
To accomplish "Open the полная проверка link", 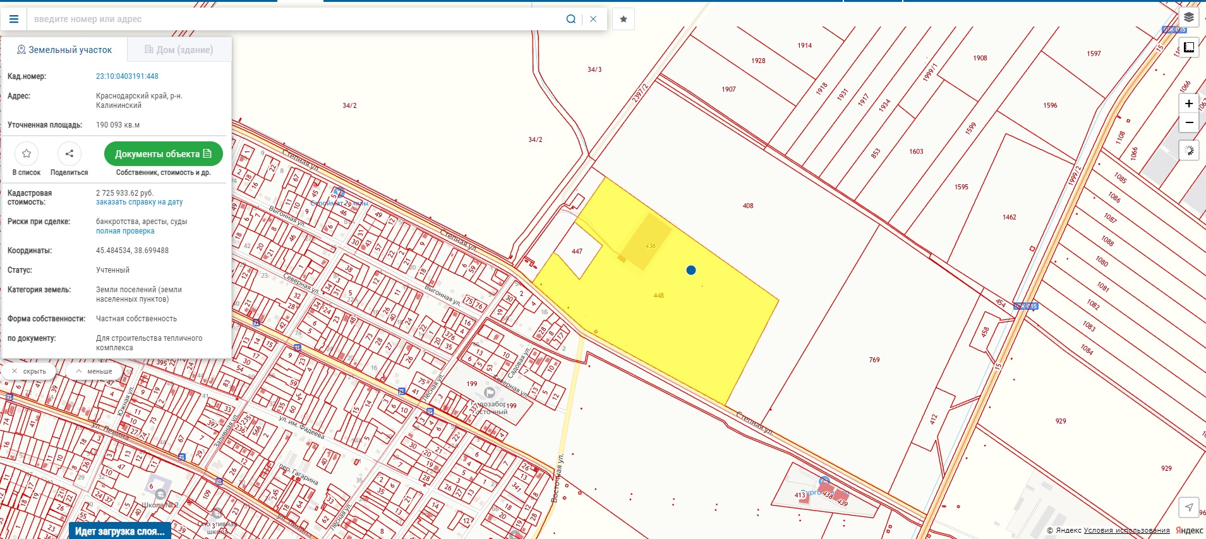I will pos(125,232).
